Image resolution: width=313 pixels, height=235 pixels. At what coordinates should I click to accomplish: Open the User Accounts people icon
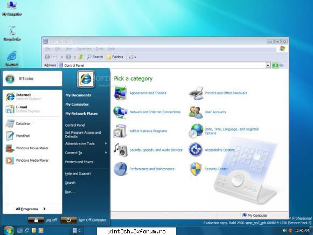tap(196, 112)
